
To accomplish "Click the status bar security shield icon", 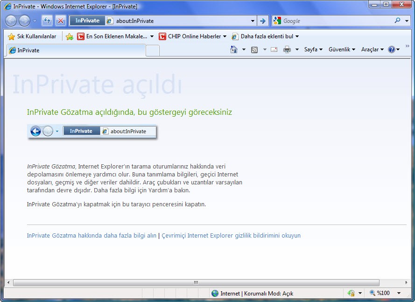I will (x=351, y=293).
